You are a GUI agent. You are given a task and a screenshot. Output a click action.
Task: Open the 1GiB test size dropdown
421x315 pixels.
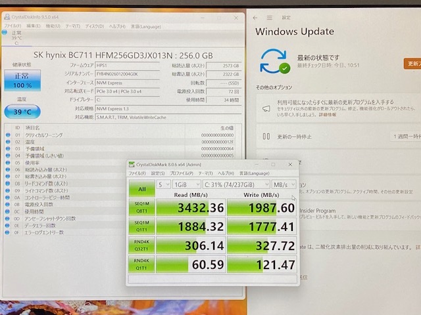[x=186, y=184]
